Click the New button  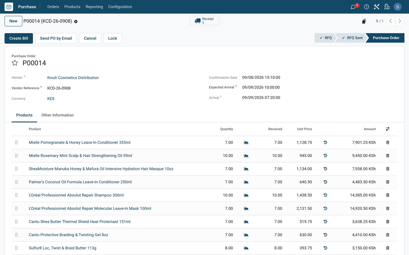13,21
